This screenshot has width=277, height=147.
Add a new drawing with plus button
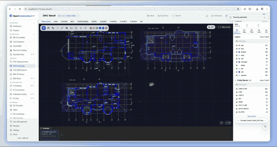62,135
